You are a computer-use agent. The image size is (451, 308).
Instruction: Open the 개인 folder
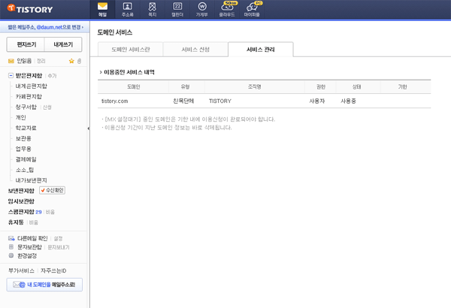pos(21,117)
